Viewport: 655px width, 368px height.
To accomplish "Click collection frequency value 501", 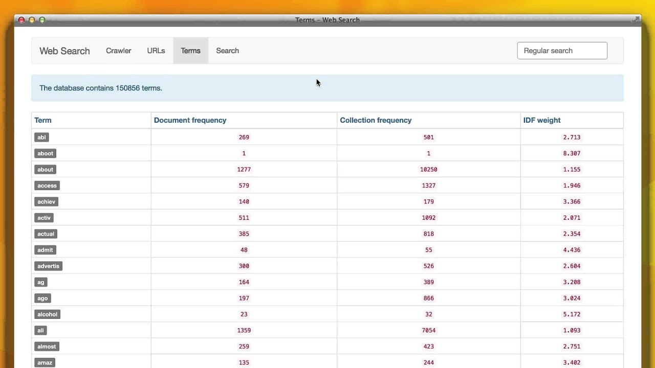I will [428, 137].
